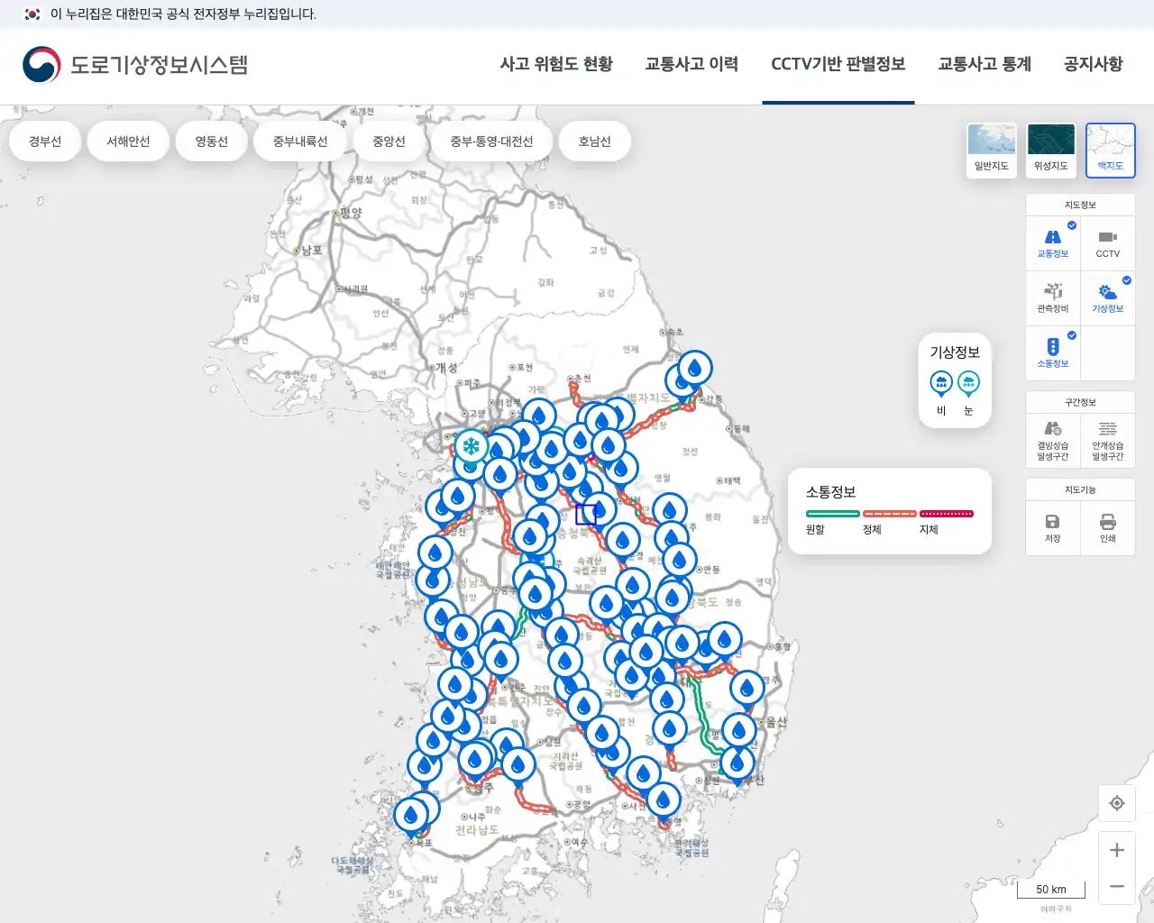Toggle 소통정보 layer

coord(1053,353)
